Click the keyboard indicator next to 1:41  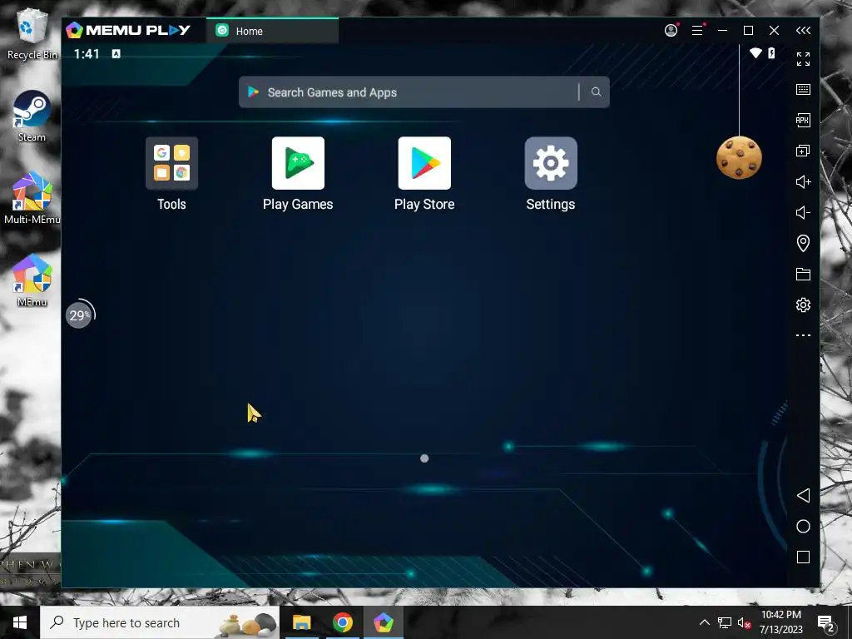(x=116, y=54)
